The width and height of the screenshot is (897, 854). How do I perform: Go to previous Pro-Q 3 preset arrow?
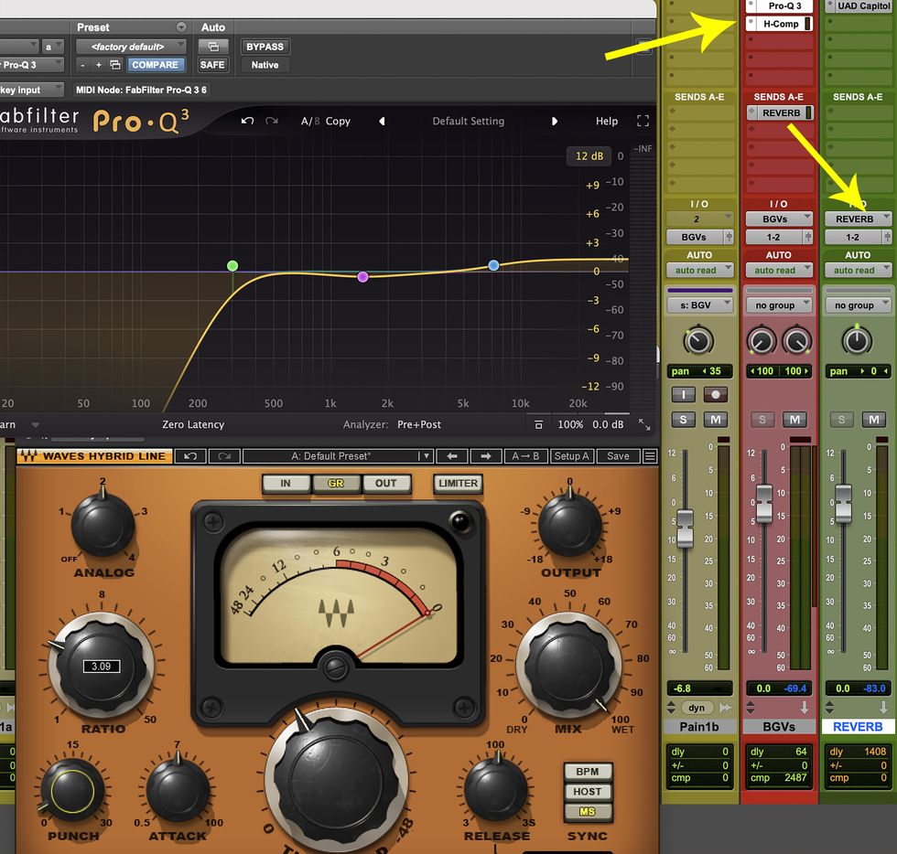(383, 122)
